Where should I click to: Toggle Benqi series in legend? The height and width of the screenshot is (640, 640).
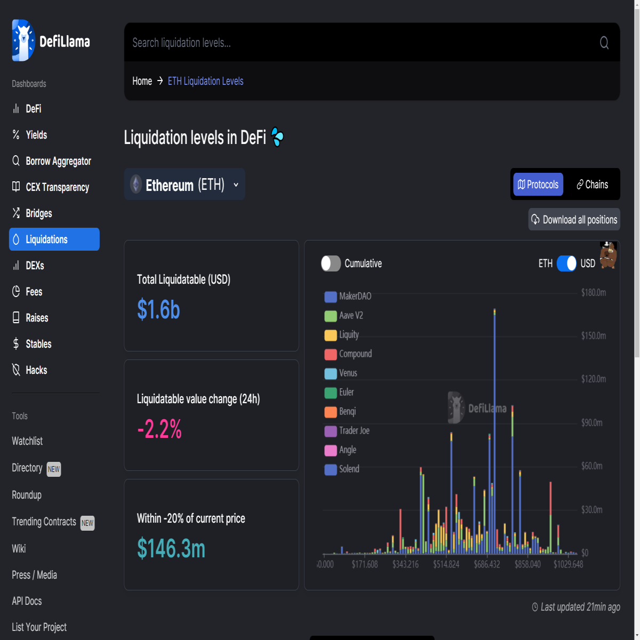340,411
